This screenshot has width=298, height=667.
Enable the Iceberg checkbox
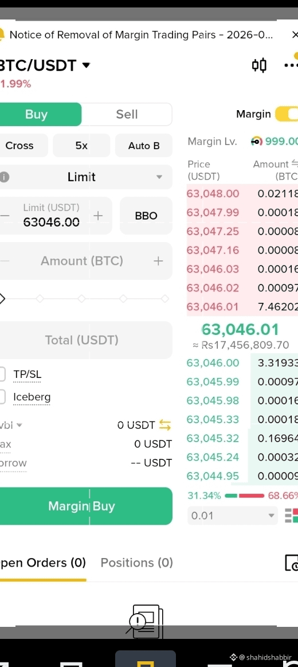coord(2,397)
